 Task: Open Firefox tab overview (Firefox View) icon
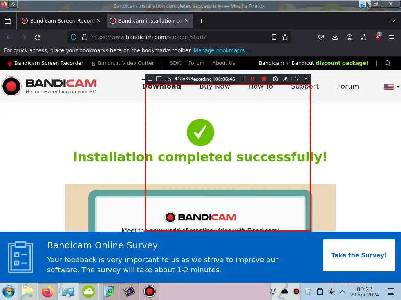[8, 21]
